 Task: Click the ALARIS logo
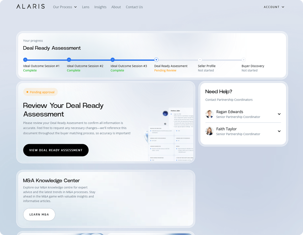click(x=31, y=6)
